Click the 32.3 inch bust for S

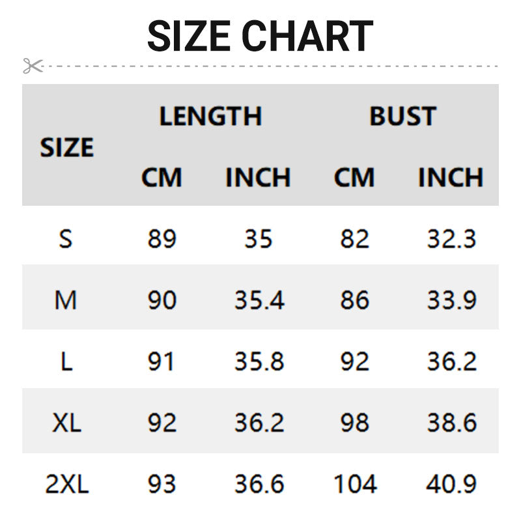(451, 239)
